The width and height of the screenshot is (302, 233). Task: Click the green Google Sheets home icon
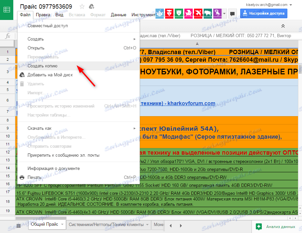[7, 10]
